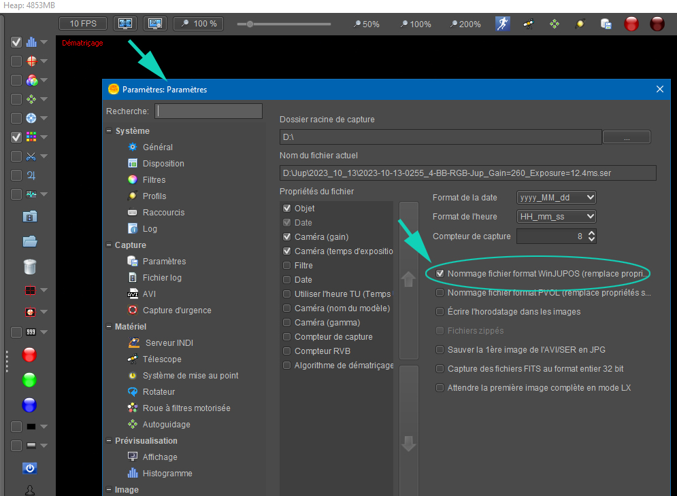Click the red frame icon containing a planet
677x496 pixels.
pyautogui.click(x=30, y=312)
